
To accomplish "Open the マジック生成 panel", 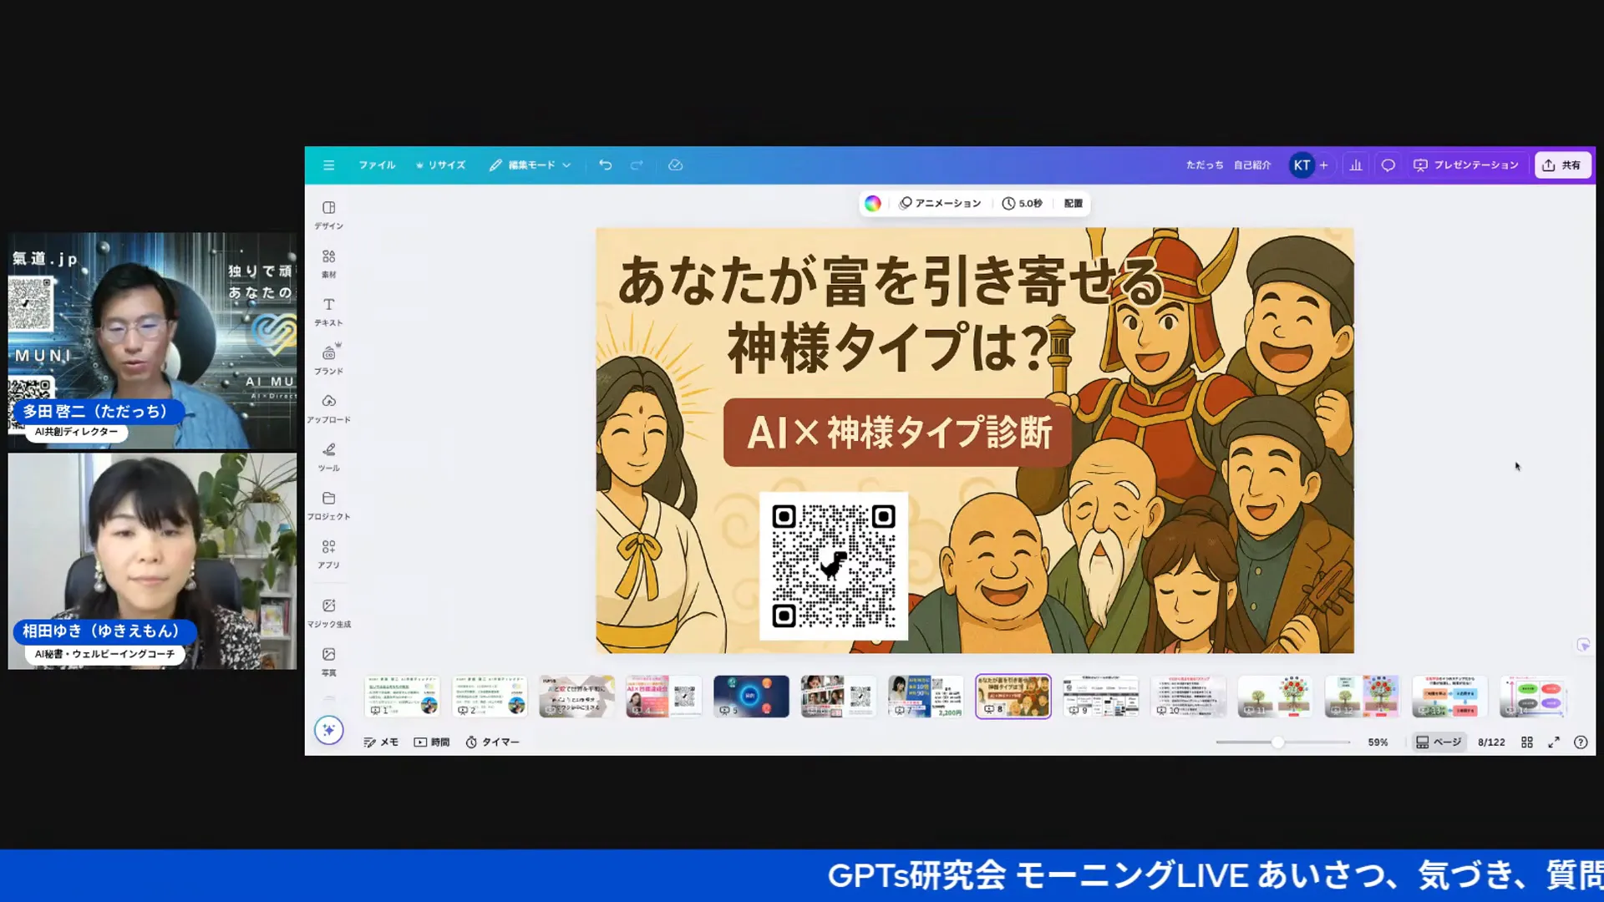I will tap(329, 613).
